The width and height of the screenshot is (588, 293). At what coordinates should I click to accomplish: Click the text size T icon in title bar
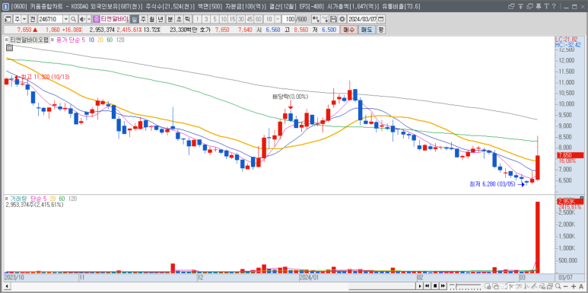545,6
